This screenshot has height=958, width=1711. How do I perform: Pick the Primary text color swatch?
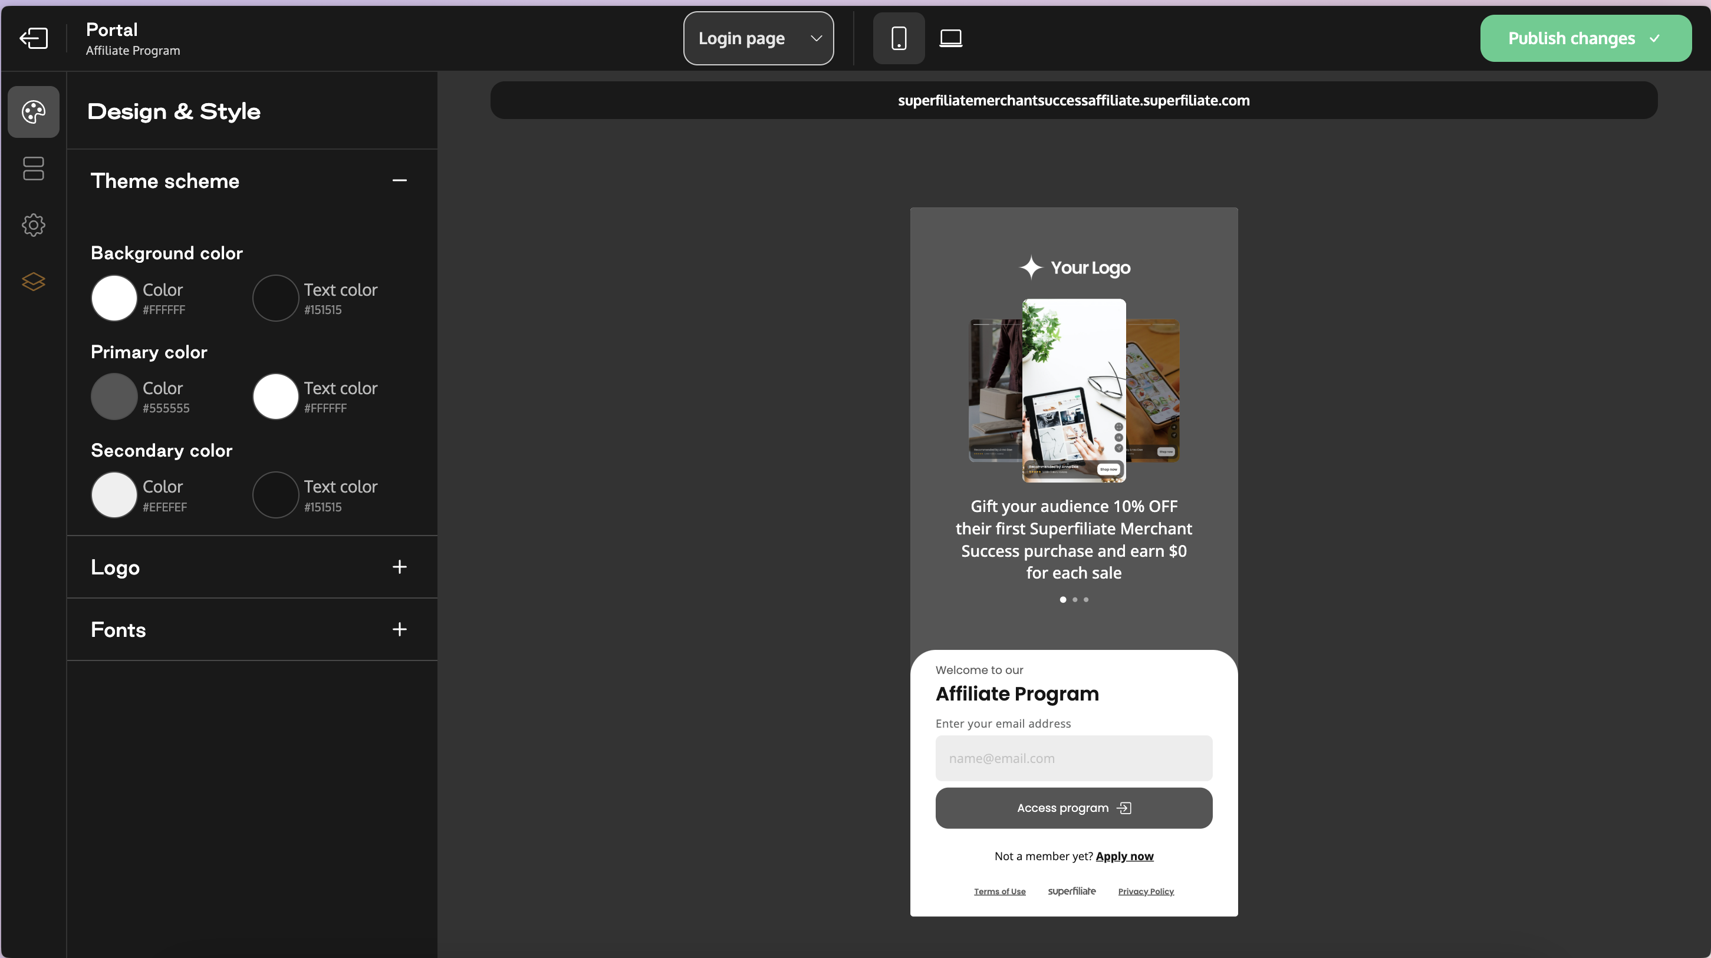275,397
